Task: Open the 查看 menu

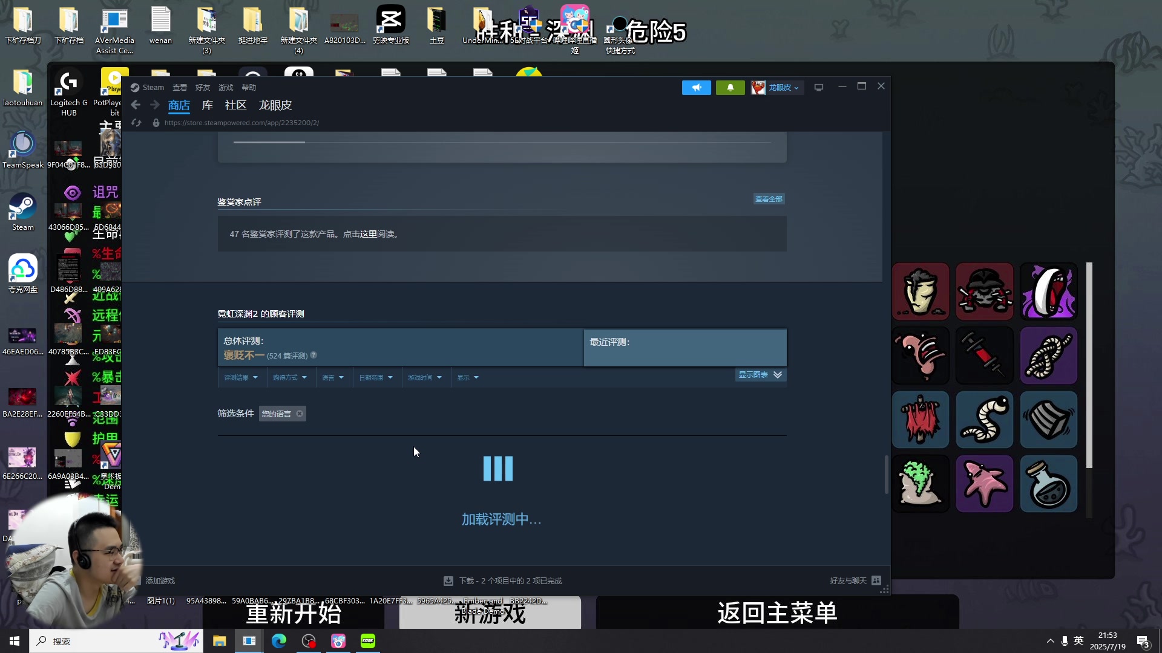Action: 180,87
